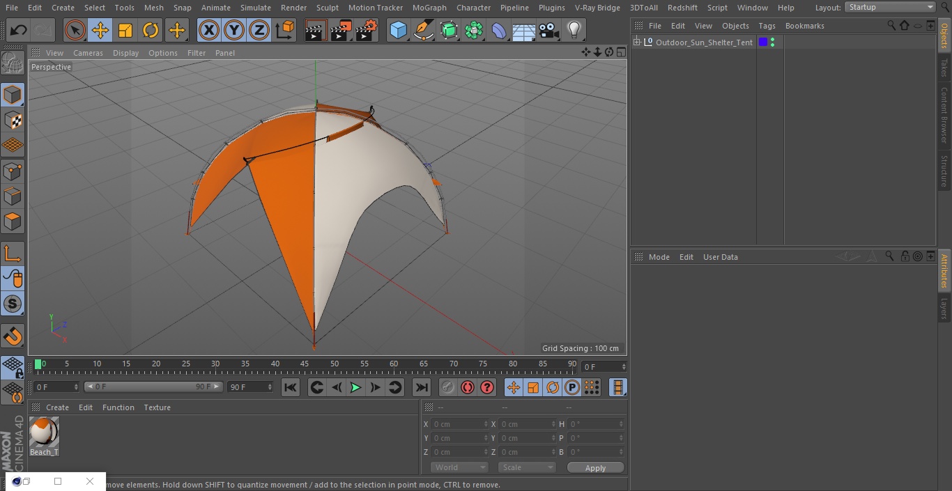Select the Move tool in toolbar
Image resolution: width=952 pixels, height=491 pixels.
point(100,30)
